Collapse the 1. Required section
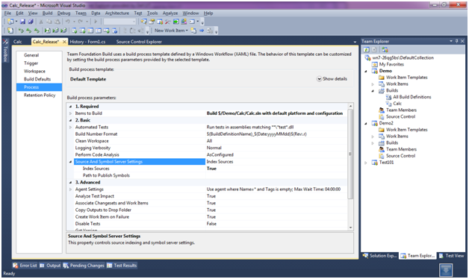Image resolution: width=469 pixels, height=279 pixels. click(71, 107)
